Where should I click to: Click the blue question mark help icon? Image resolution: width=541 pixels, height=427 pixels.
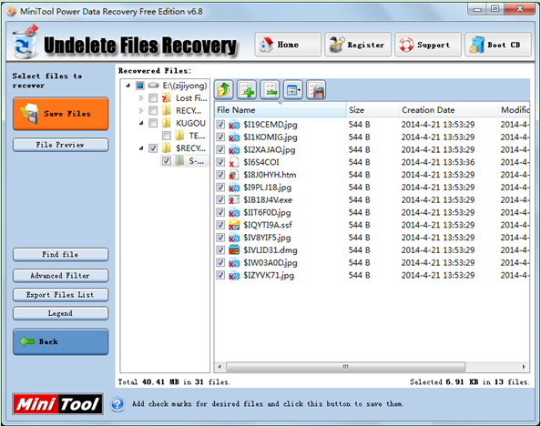pyautogui.click(x=117, y=404)
